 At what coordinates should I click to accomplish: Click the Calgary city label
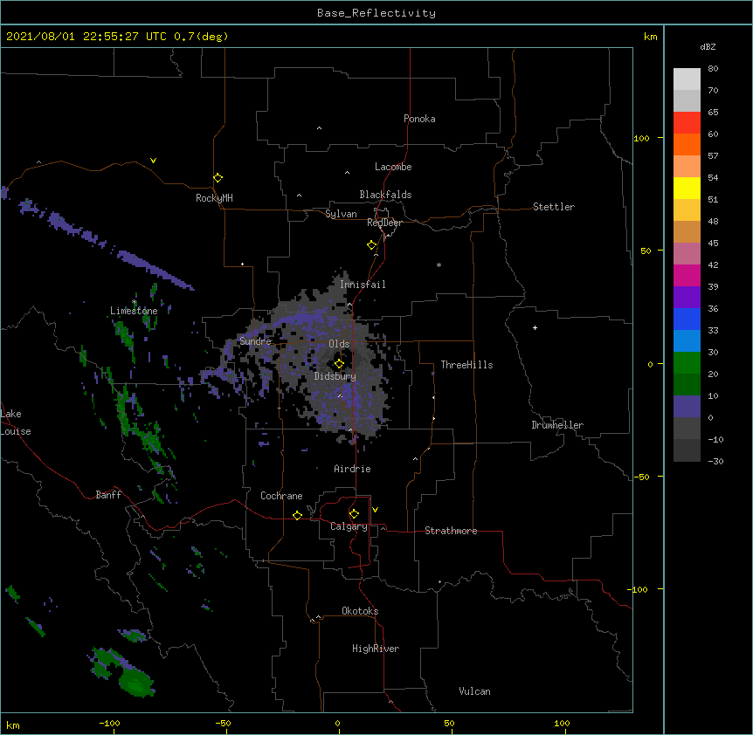[349, 526]
